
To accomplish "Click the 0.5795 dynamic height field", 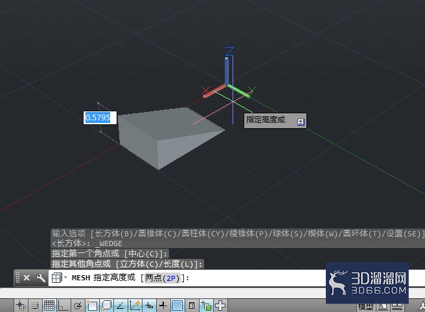I will pos(100,118).
